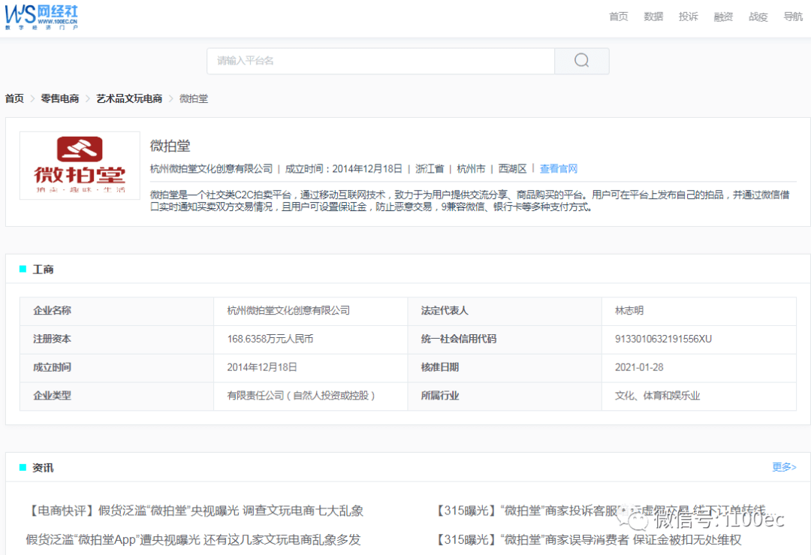Open the 导航 menu item
The width and height of the screenshot is (811, 555).
pos(792,17)
